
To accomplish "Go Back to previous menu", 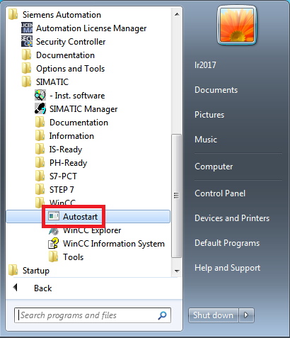I will click(42, 288).
